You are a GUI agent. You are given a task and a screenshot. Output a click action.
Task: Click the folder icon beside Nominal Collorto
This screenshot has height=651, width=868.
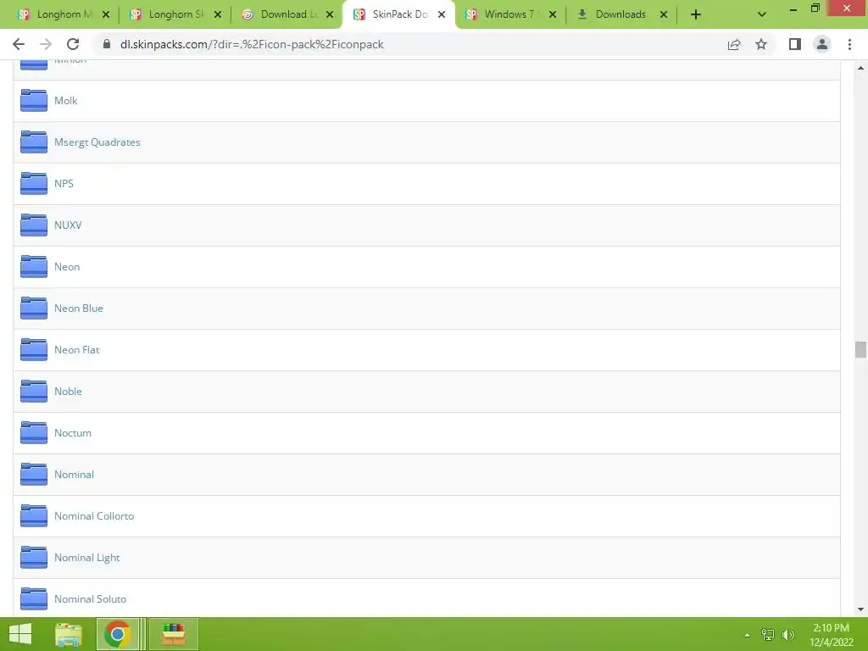coord(34,516)
